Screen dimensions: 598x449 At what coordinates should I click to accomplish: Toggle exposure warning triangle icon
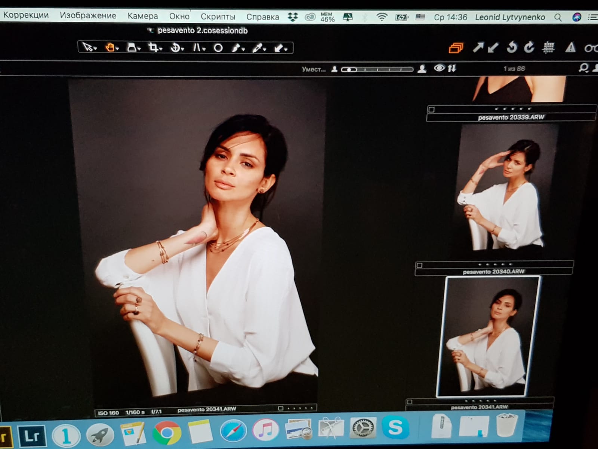point(570,48)
